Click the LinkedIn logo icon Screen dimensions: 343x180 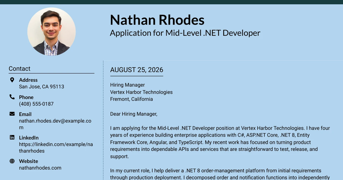coord(12,137)
